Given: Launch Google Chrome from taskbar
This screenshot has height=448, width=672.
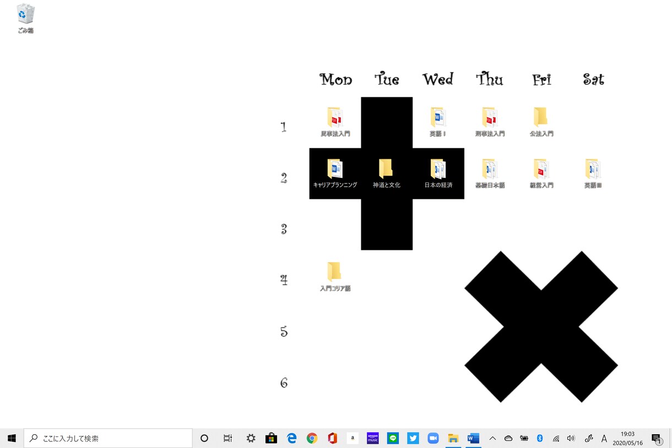Looking at the screenshot, I should pos(312,438).
